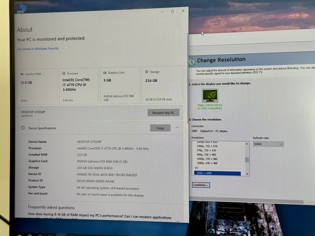Open the Refresh rate 165Hz dropdown
Viewport: 315px width, 236px height.
[268, 144]
